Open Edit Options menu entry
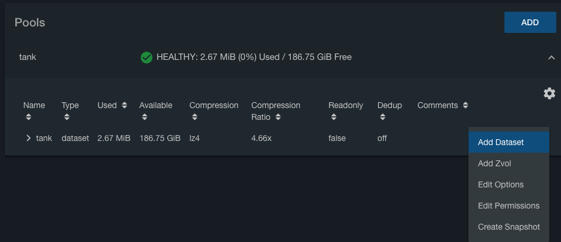The height and width of the screenshot is (242, 561). click(x=500, y=184)
